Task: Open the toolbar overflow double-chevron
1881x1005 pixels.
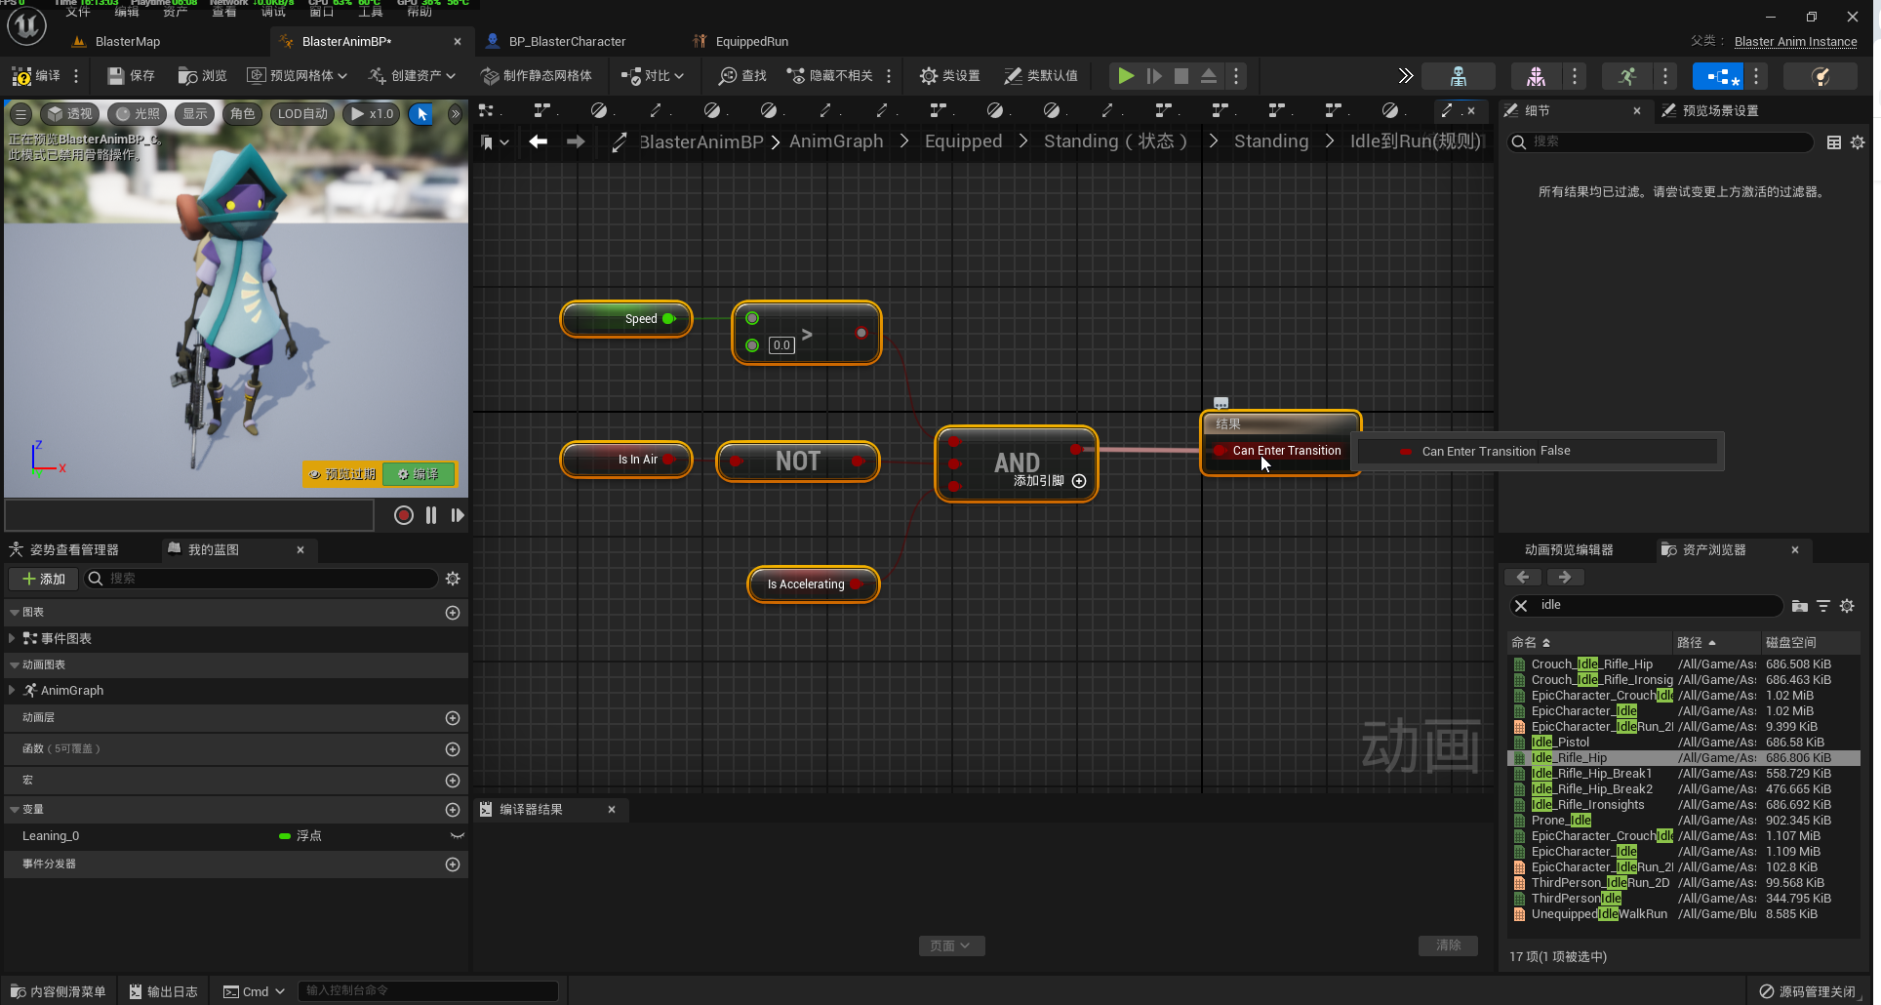Action: (1405, 76)
